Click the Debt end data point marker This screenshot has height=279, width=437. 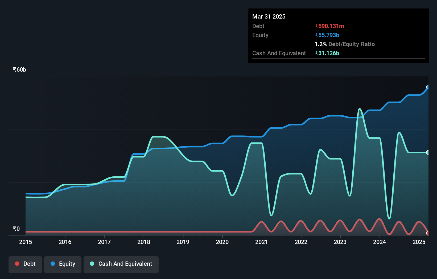point(428,233)
